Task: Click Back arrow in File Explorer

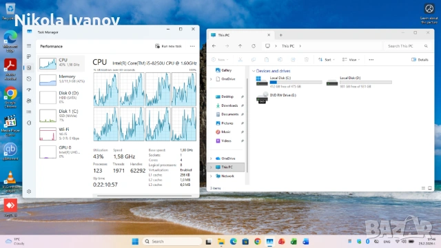Action: pyautogui.click(x=214, y=46)
